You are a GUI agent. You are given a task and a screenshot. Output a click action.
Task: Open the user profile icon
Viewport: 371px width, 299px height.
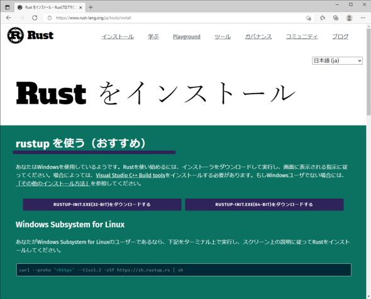(x=349, y=18)
